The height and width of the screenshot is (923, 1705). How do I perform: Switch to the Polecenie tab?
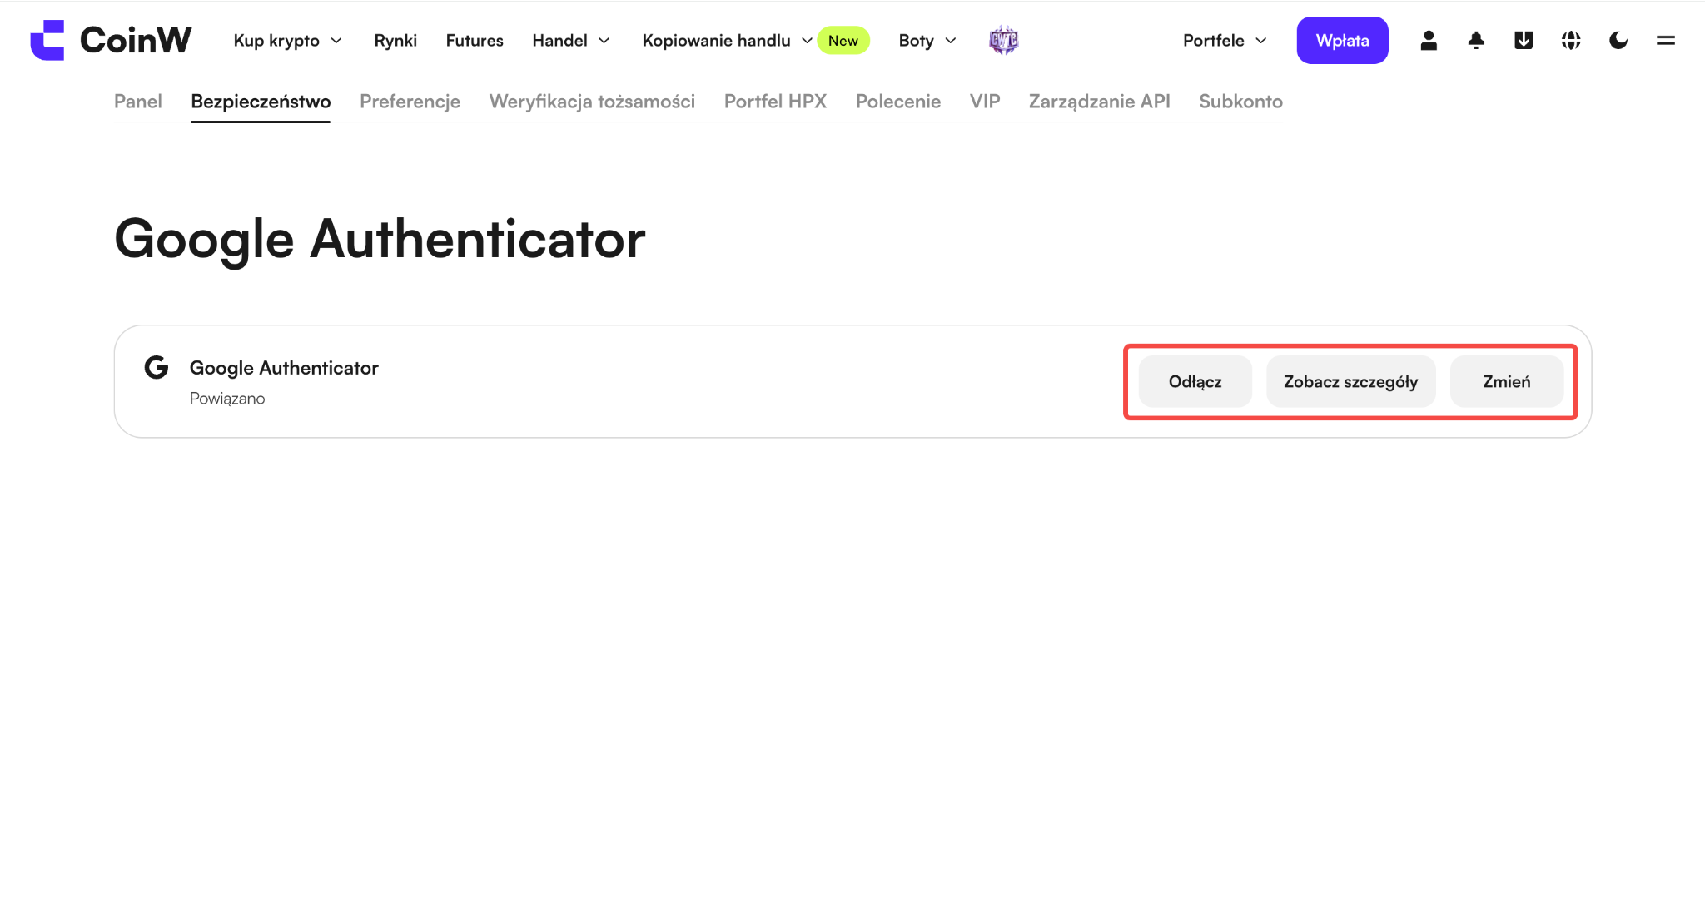coord(898,102)
